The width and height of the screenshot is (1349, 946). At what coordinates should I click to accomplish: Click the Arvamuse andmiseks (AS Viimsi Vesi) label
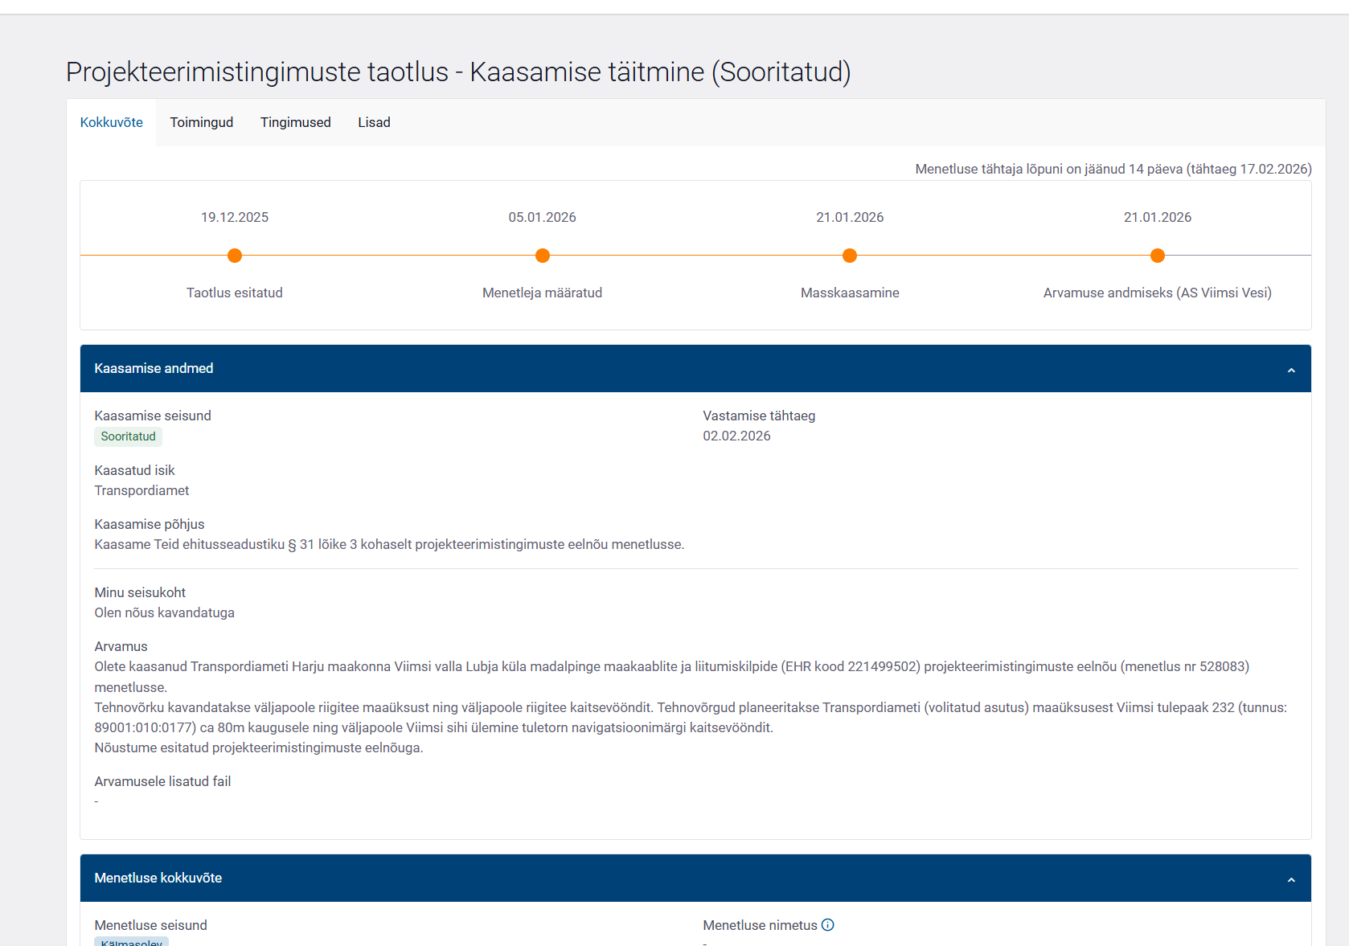pyautogui.click(x=1157, y=293)
